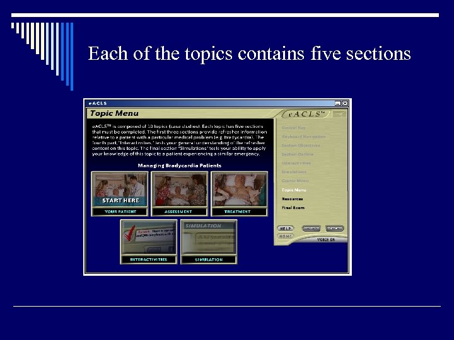This screenshot has height=340, width=454.
Task: Click the HOME button
Action: [286, 236]
